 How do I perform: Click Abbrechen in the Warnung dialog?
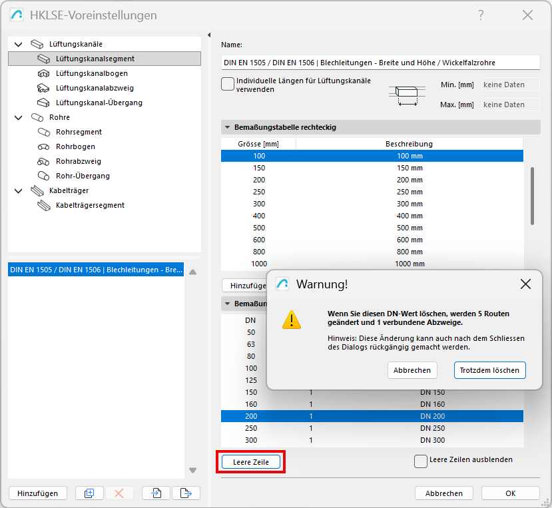tap(412, 370)
